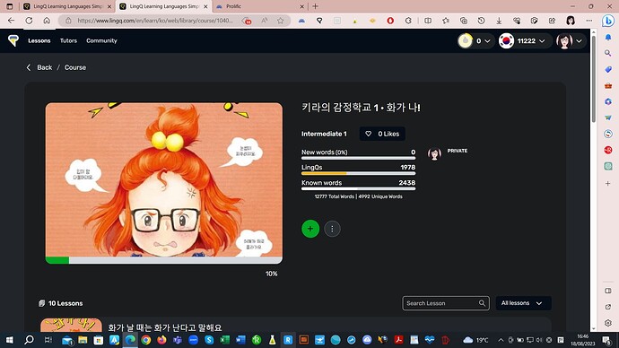Click the browser refresh icon
Viewport: 619px width, 348px height.
pos(29,21)
